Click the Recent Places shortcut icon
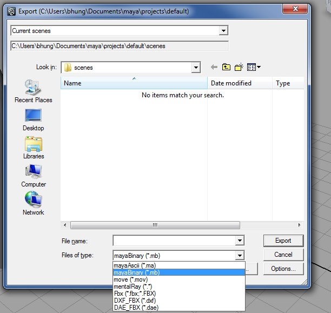This screenshot has height=313, width=331. point(33,88)
